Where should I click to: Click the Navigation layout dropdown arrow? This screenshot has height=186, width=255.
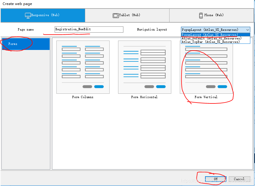pyautogui.click(x=247, y=30)
